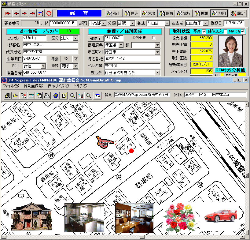Go to the previous customer record
This screenshot has width=250, height=240.
point(16,13)
